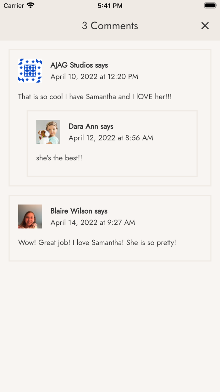This screenshot has height=392, width=220.
Task: Click the April 14, 2022 comment timestamp
Action: [93, 222]
